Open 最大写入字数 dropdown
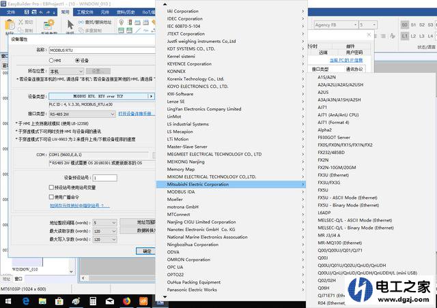The image size is (437, 308). [x=104, y=239]
